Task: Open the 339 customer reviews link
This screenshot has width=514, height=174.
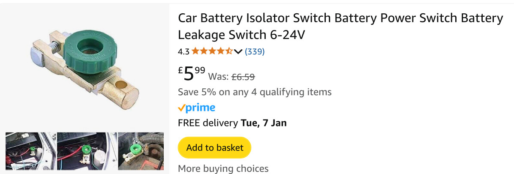Action: pos(255,51)
